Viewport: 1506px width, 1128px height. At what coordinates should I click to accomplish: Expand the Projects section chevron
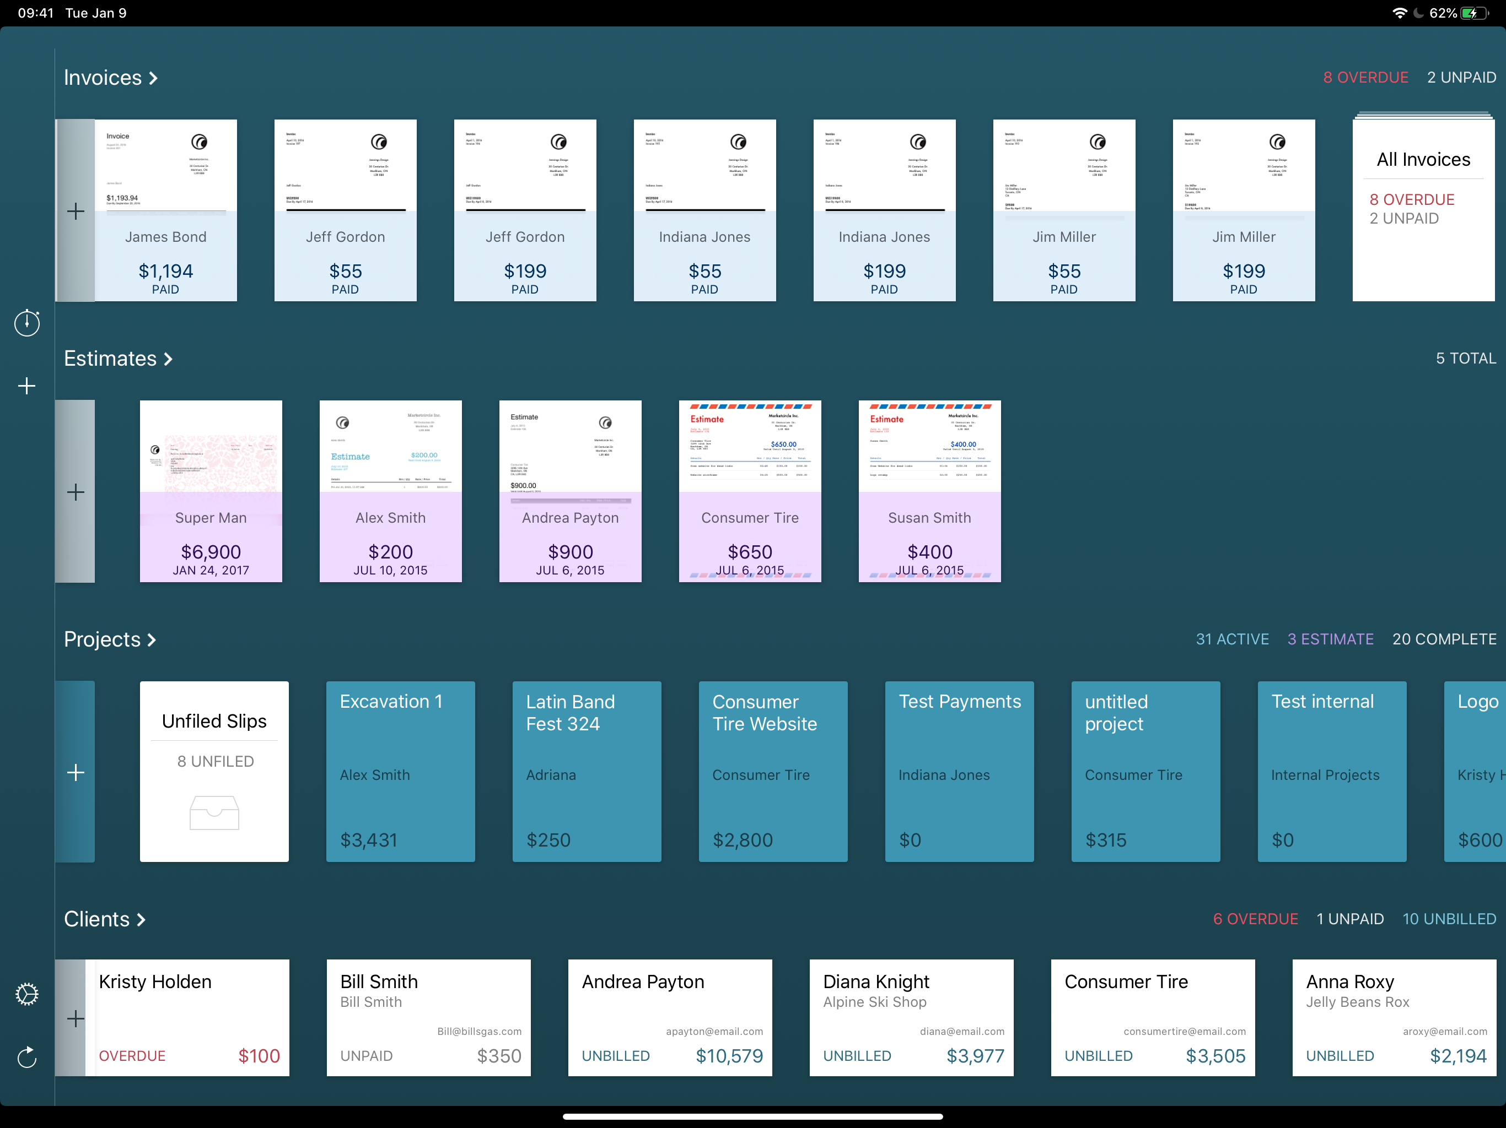tap(152, 640)
